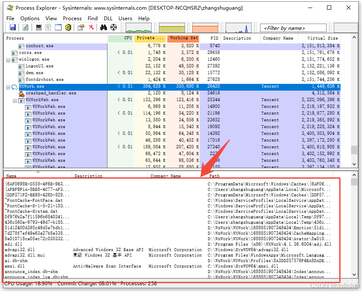
Task: Click the red X Kill Process icon
Action: (91, 27)
